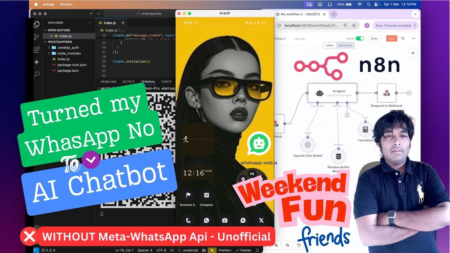The image size is (450, 253).
Task: Open WhatsApp in the phone dock
Action: click(x=206, y=220)
